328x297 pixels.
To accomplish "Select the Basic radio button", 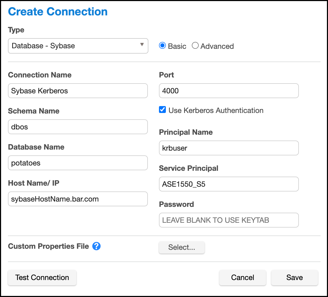I will 162,46.
